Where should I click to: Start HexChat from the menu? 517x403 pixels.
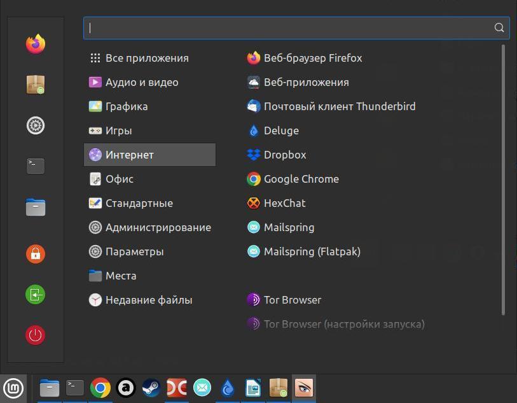click(x=284, y=203)
